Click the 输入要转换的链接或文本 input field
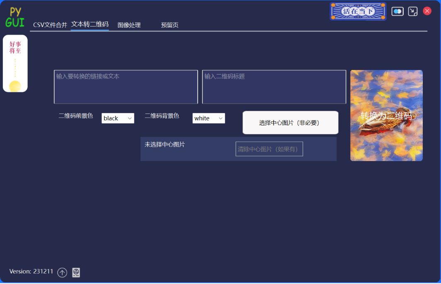The height and width of the screenshot is (284, 441). point(126,87)
